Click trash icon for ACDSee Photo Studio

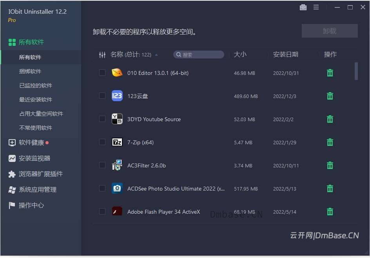pyautogui.click(x=330, y=189)
